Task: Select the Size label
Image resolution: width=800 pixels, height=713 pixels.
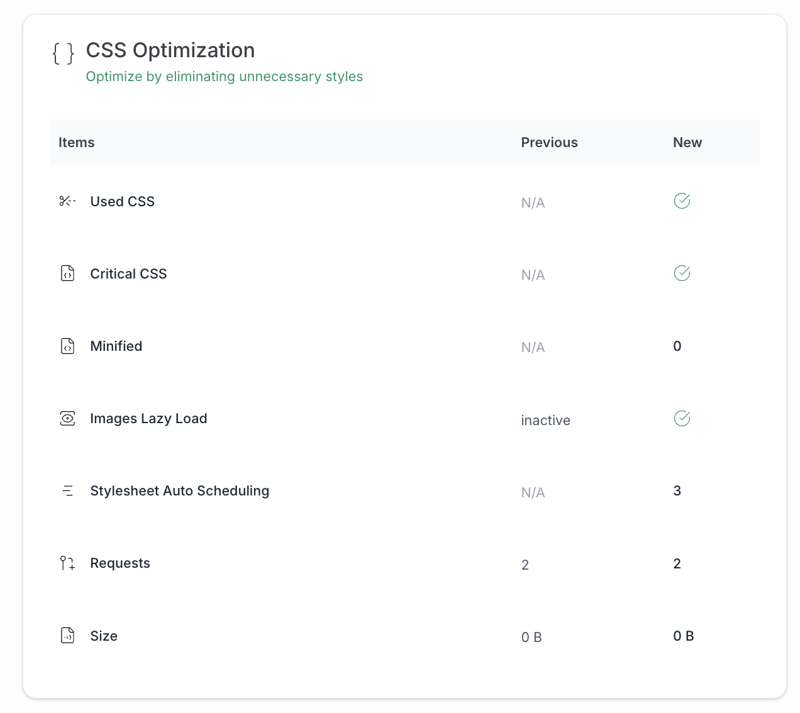Action: [x=104, y=636]
